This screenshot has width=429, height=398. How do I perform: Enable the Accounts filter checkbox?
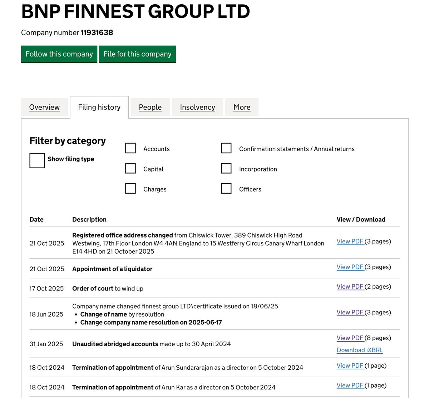130,148
